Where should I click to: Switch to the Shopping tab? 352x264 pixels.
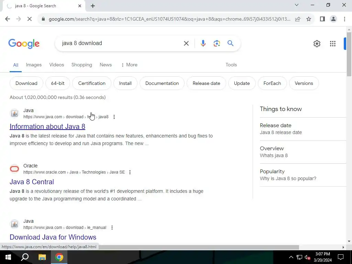pos(82,65)
